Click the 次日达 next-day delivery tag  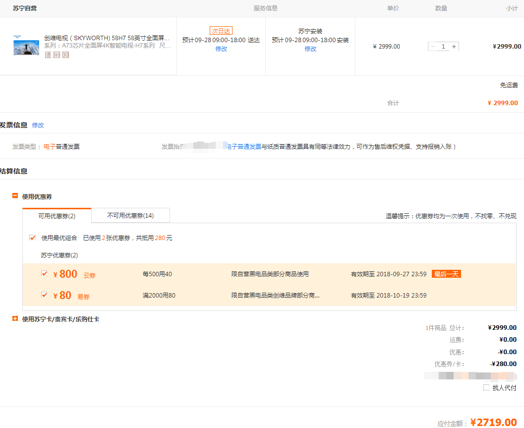point(221,31)
